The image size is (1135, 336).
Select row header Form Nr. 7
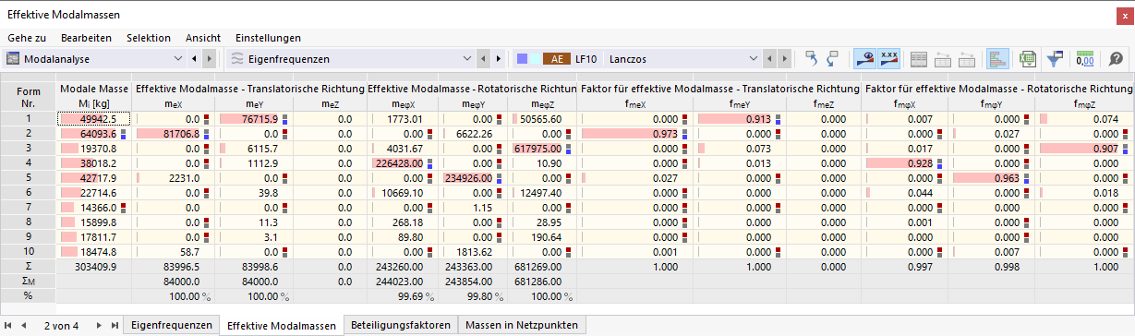(29, 207)
